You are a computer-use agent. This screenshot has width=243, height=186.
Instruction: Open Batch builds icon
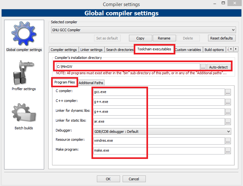point(24,113)
